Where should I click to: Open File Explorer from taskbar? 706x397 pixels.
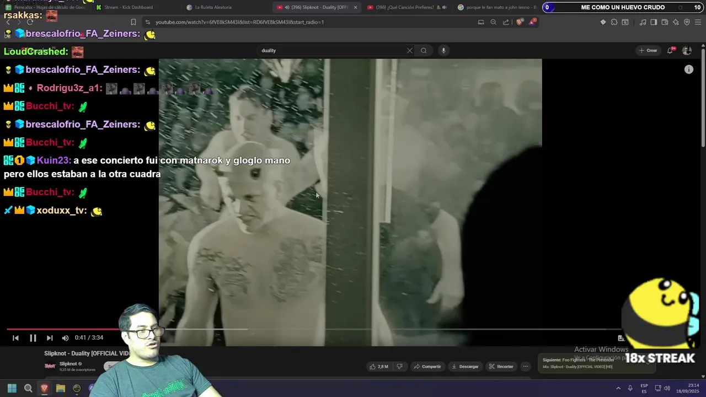coord(61,388)
